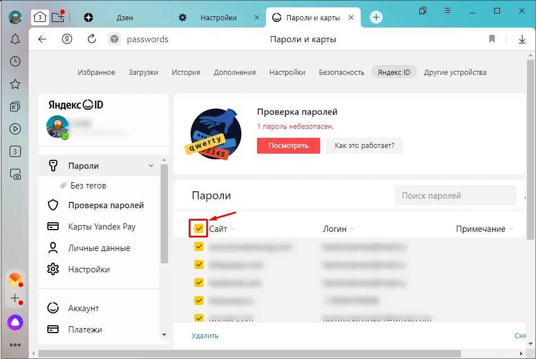Go back with the arrow button
This screenshot has width=536, height=359.
42,39
